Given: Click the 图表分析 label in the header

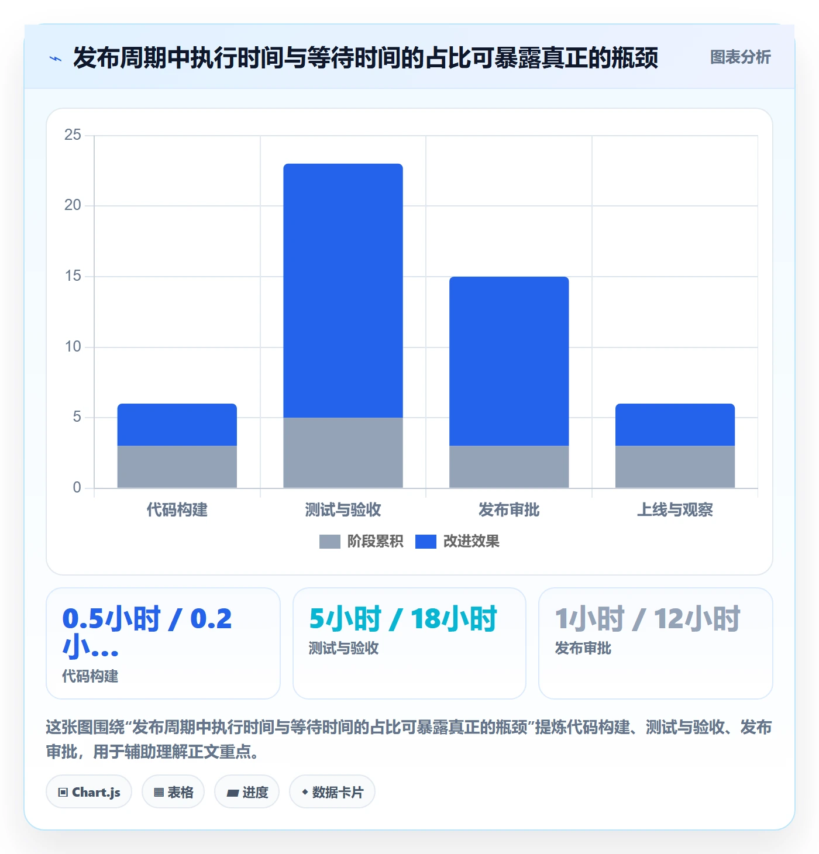Looking at the screenshot, I should 740,57.
